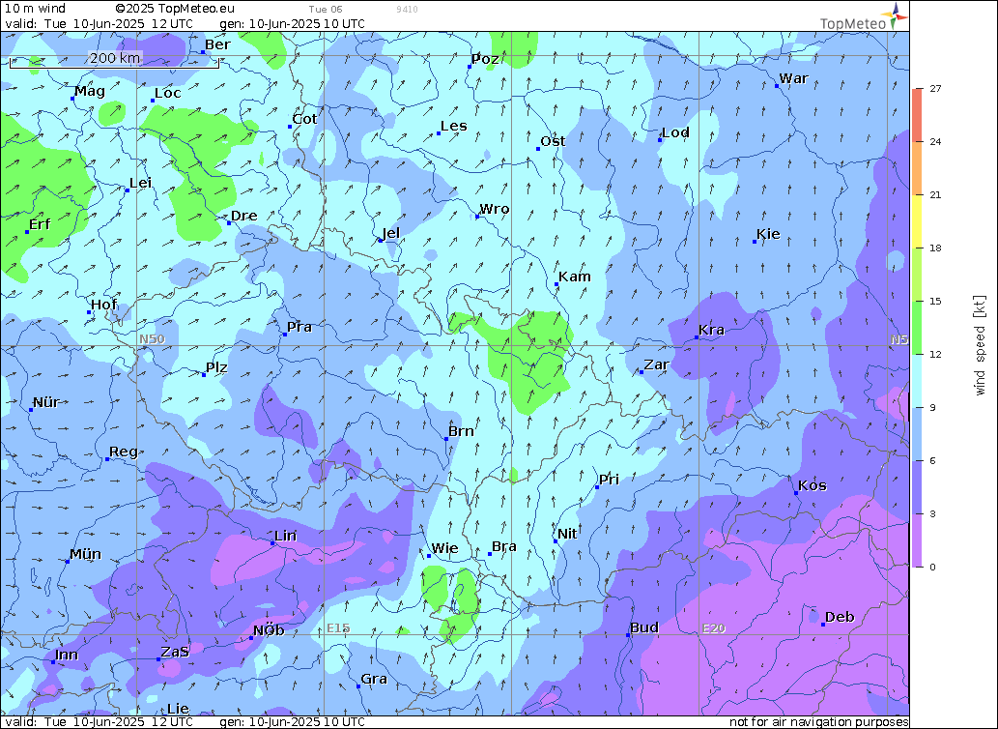Screen dimensions: 998x729
Task: Click the Dre city label
Action: click(243, 216)
